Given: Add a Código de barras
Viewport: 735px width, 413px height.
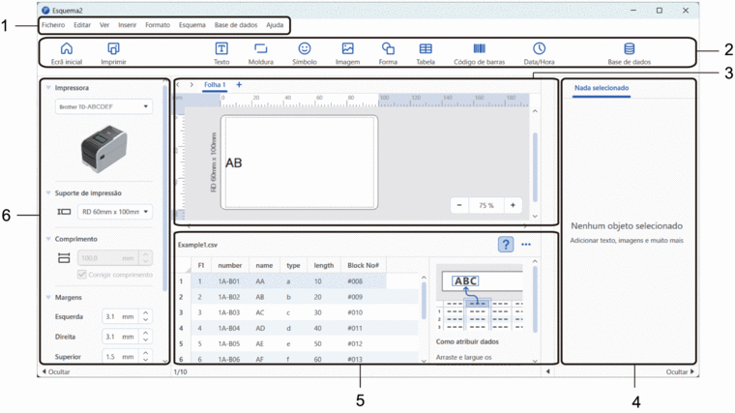Looking at the screenshot, I should point(479,48).
